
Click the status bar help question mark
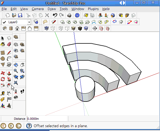29,126
